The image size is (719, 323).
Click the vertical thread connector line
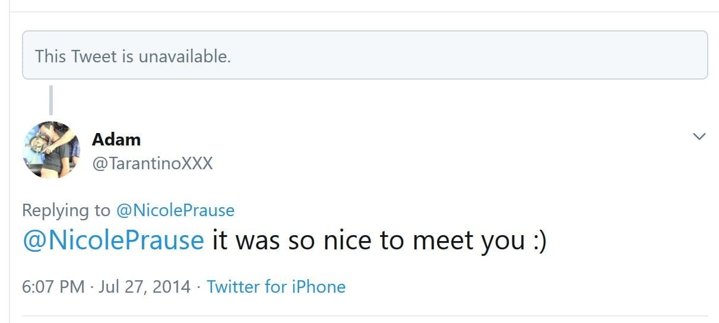(51, 100)
